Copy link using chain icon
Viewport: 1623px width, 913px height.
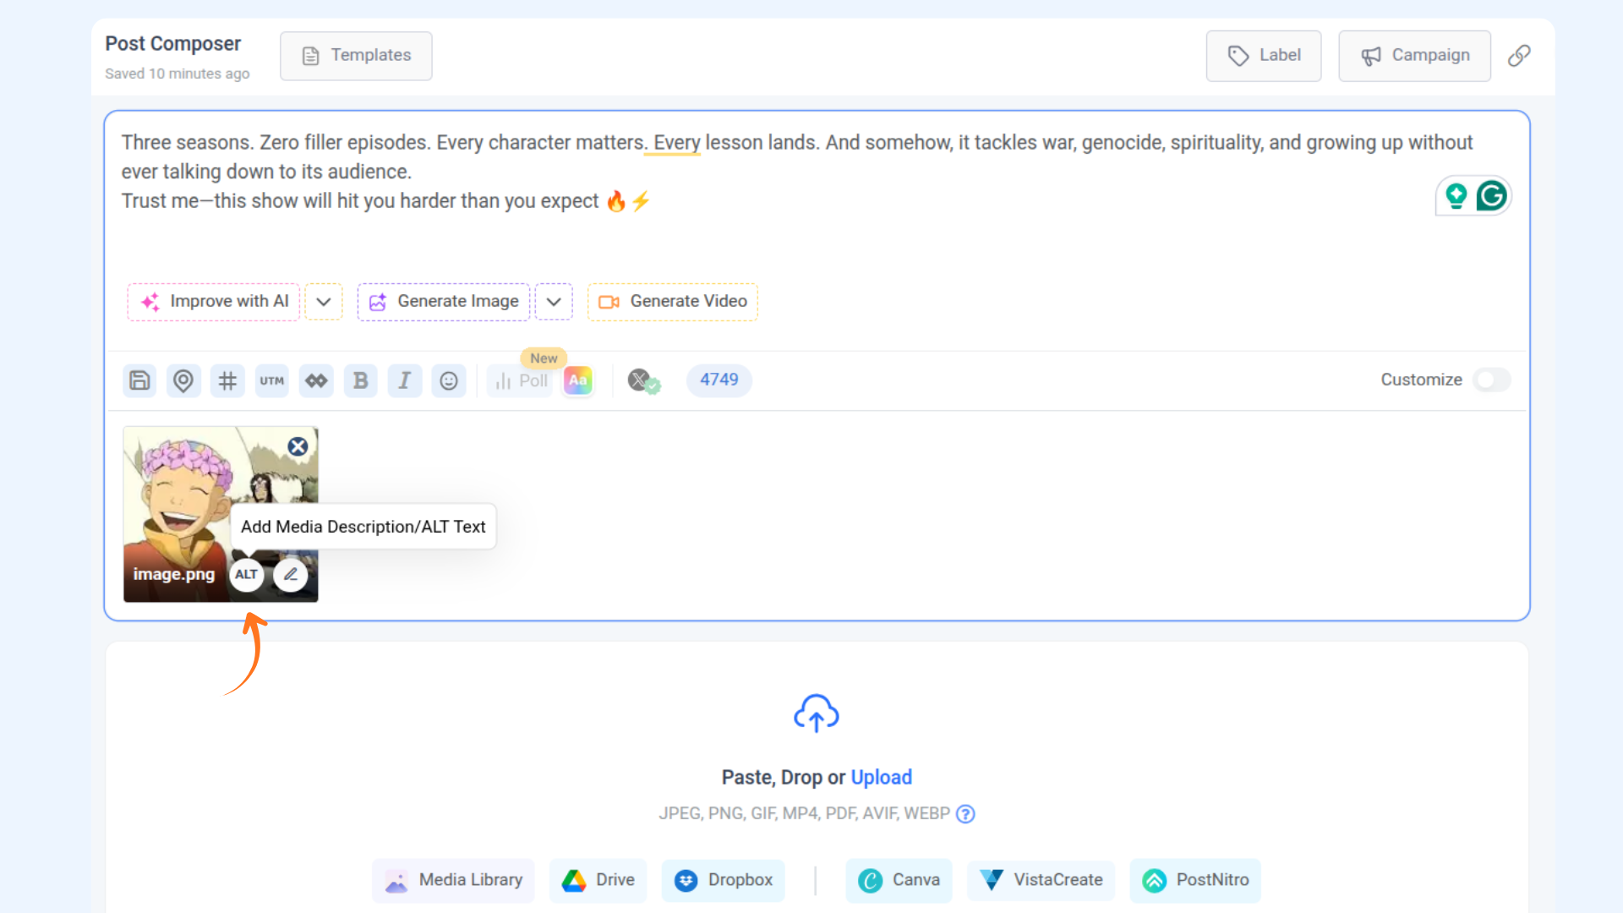pyautogui.click(x=1519, y=56)
